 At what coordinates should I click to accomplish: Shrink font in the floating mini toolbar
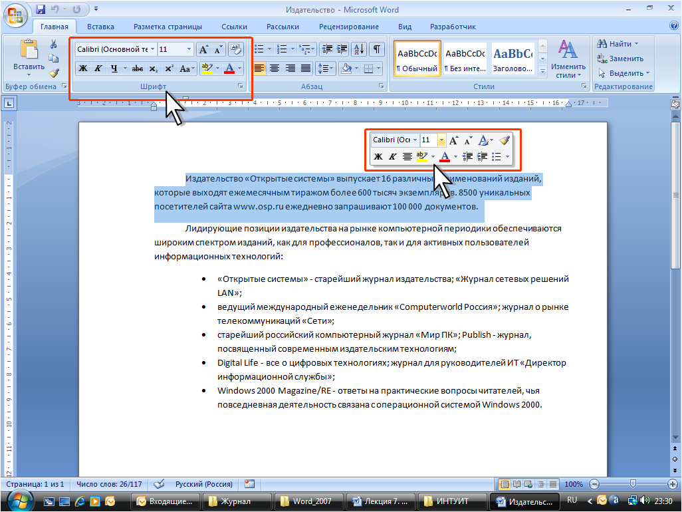point(468,140)
